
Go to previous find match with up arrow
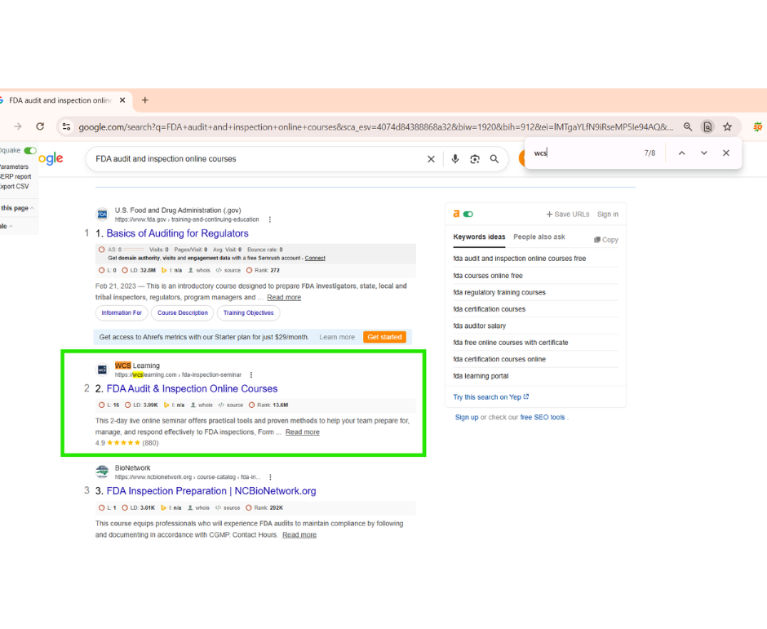(681, 153)
